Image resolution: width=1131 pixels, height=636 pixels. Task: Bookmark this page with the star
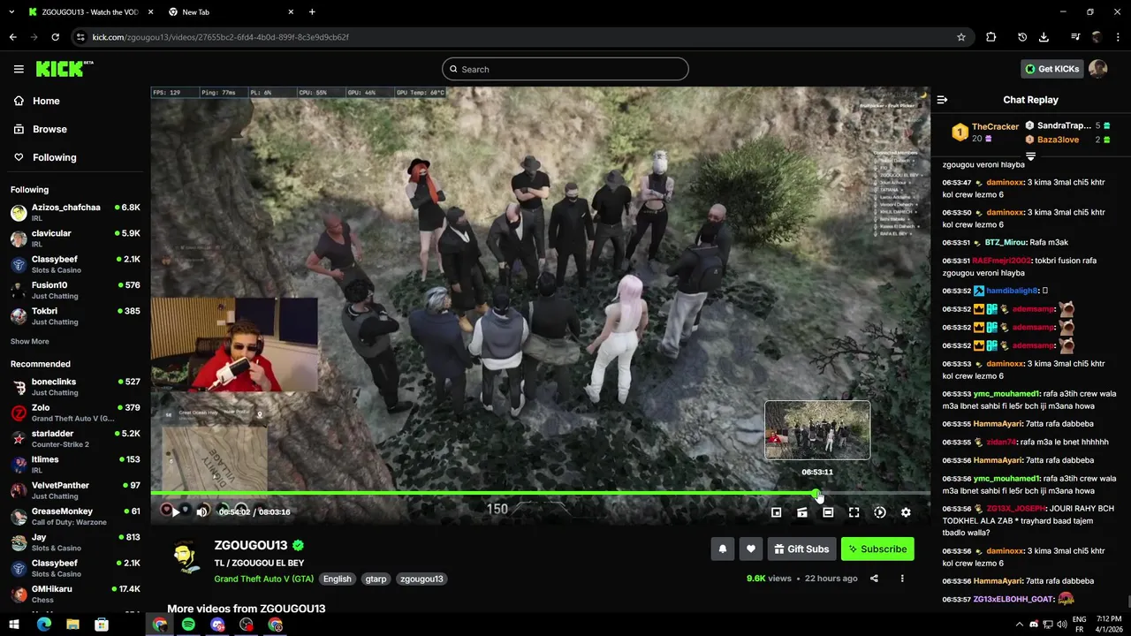pyautogui.click(x=961, y=37)
